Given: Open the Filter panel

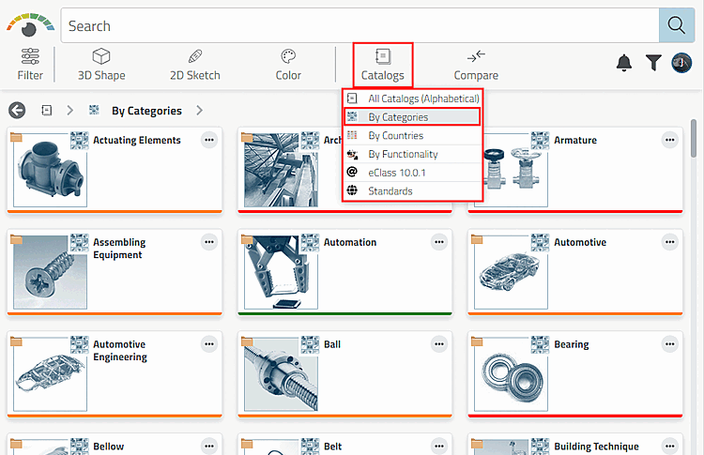Looking at the screenshot, I should click(x=30, y=63).
